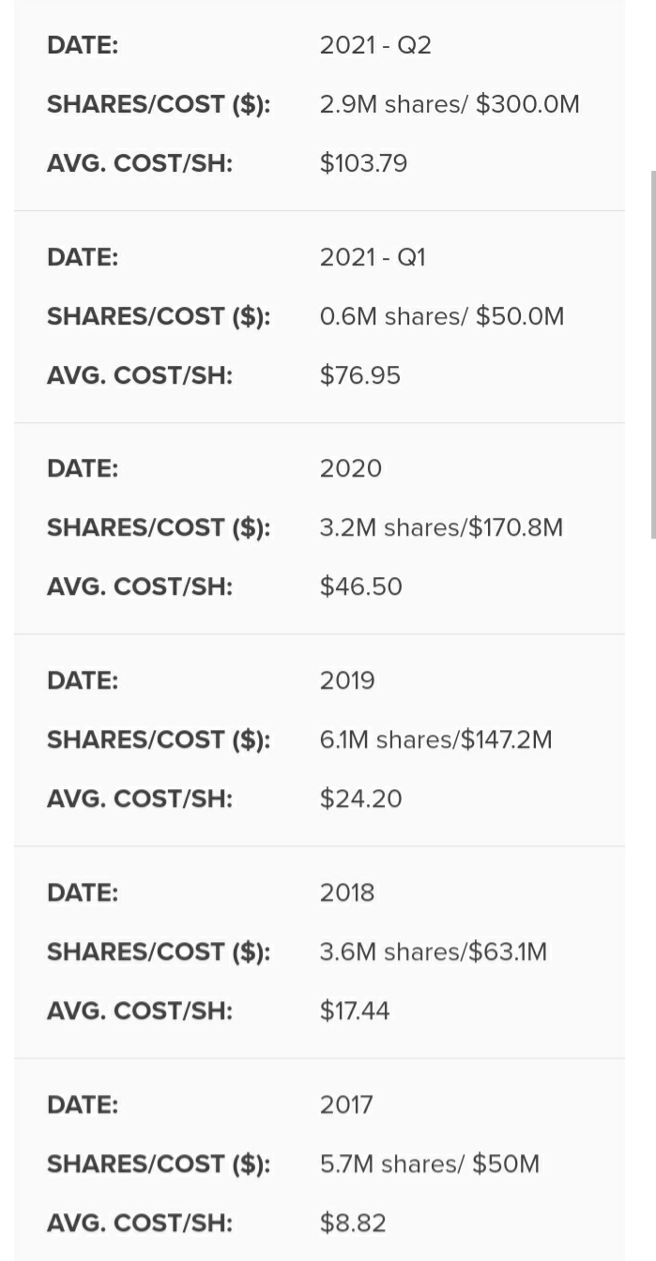Select the $46.50 average cost value
The height and width of the screenshot is (1261, 656).
(x=361, y=586)
